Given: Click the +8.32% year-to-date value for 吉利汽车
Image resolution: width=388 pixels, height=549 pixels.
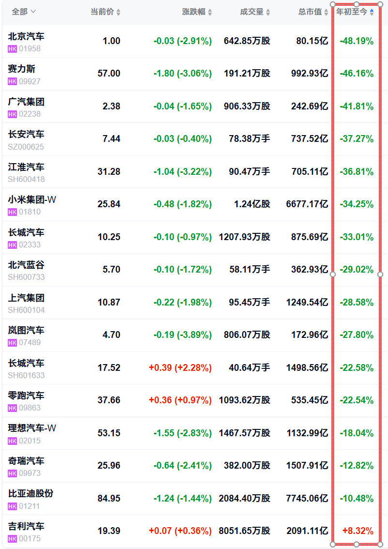Looking at the screenshot, I should click(358, 531).
